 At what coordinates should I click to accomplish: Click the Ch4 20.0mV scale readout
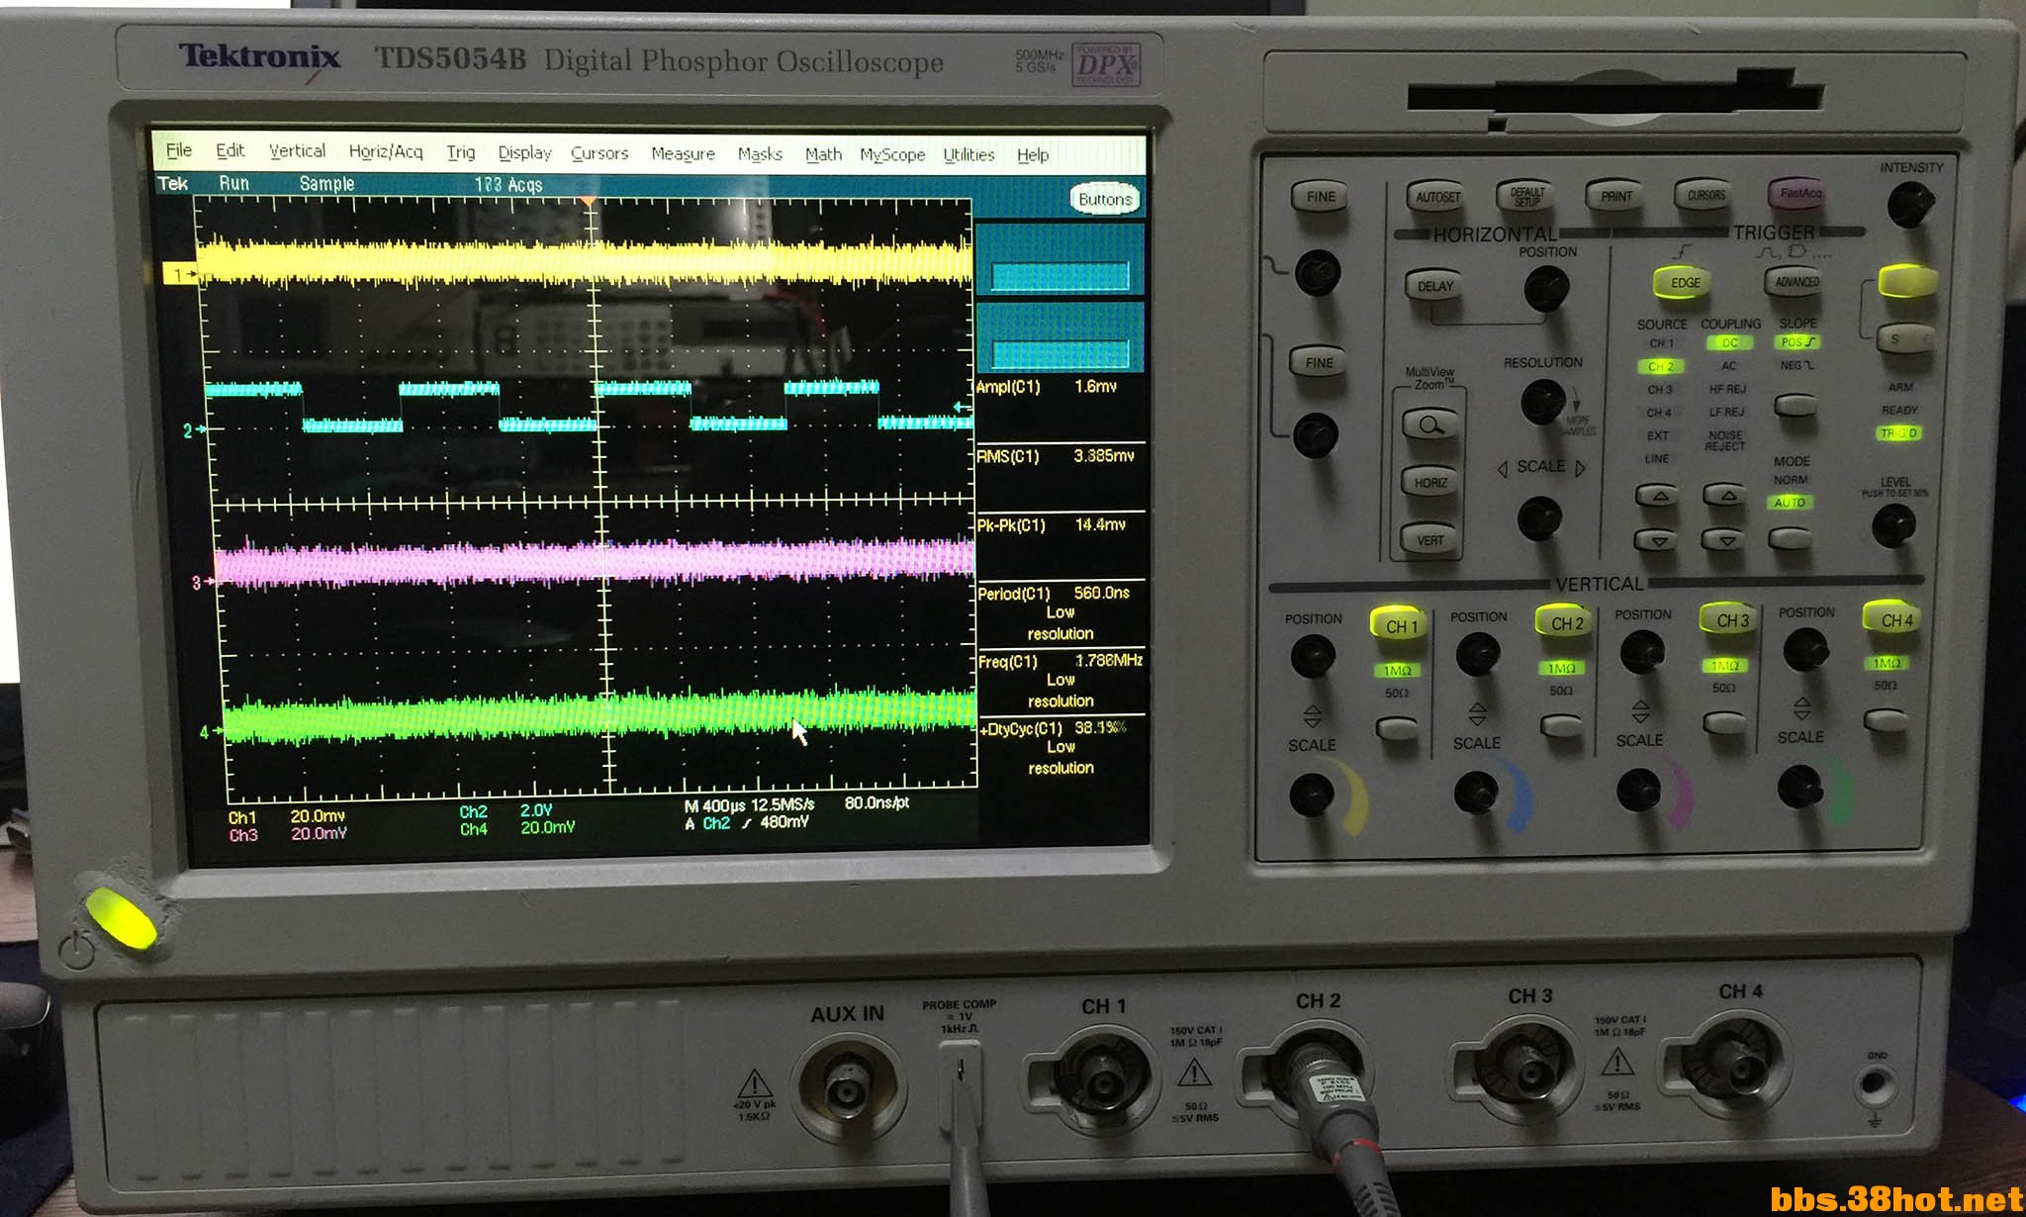[x=516, y=828]
